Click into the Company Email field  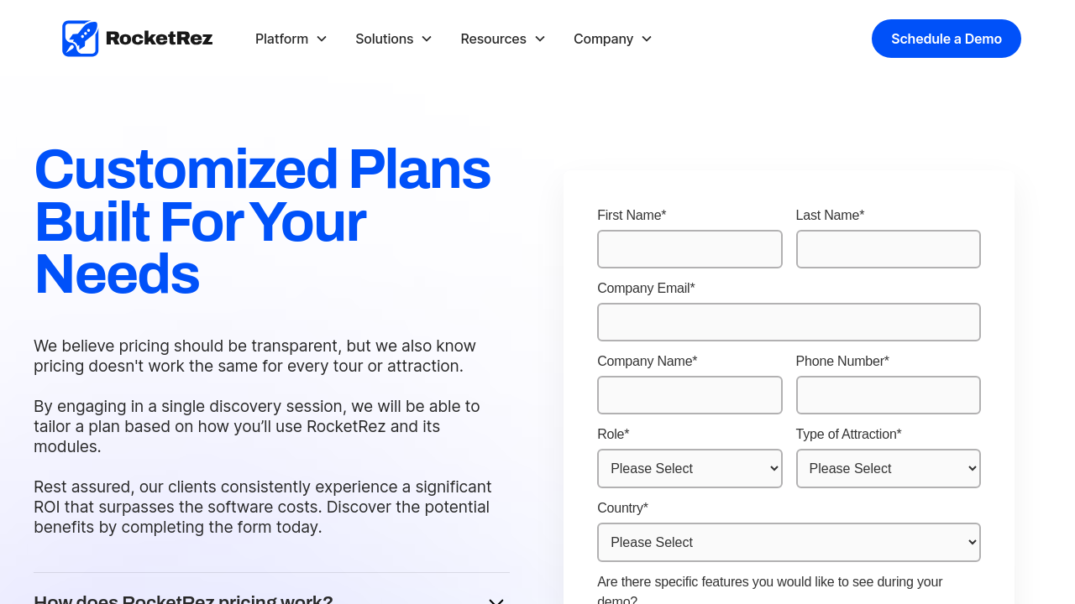coord(789,322)
